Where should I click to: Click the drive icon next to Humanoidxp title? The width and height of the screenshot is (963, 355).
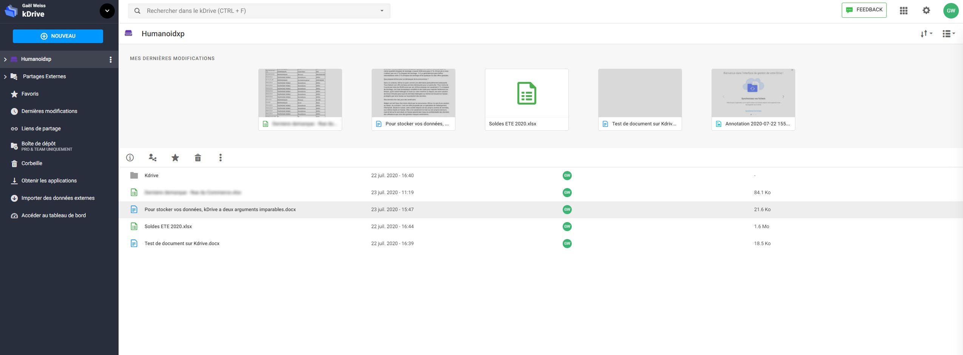tap(128, 33)
